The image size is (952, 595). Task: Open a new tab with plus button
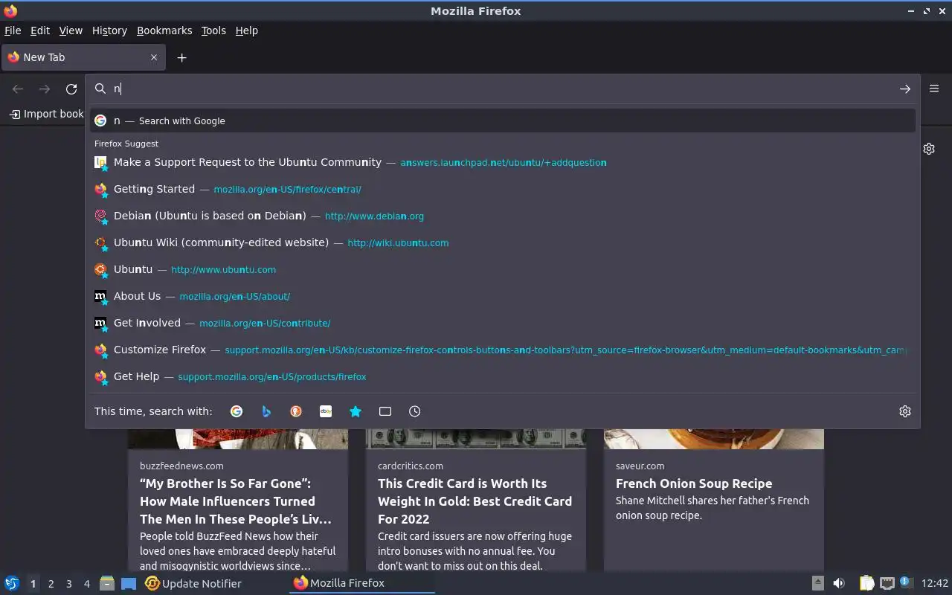tap(181, 57)
